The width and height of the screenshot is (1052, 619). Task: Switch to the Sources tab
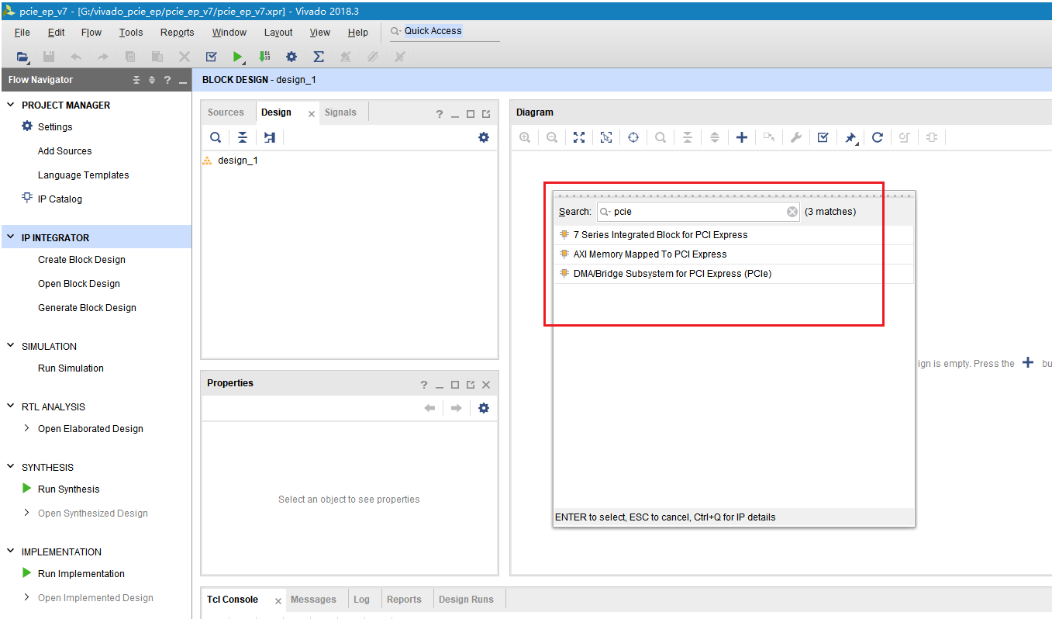click(x=226, y=112)
